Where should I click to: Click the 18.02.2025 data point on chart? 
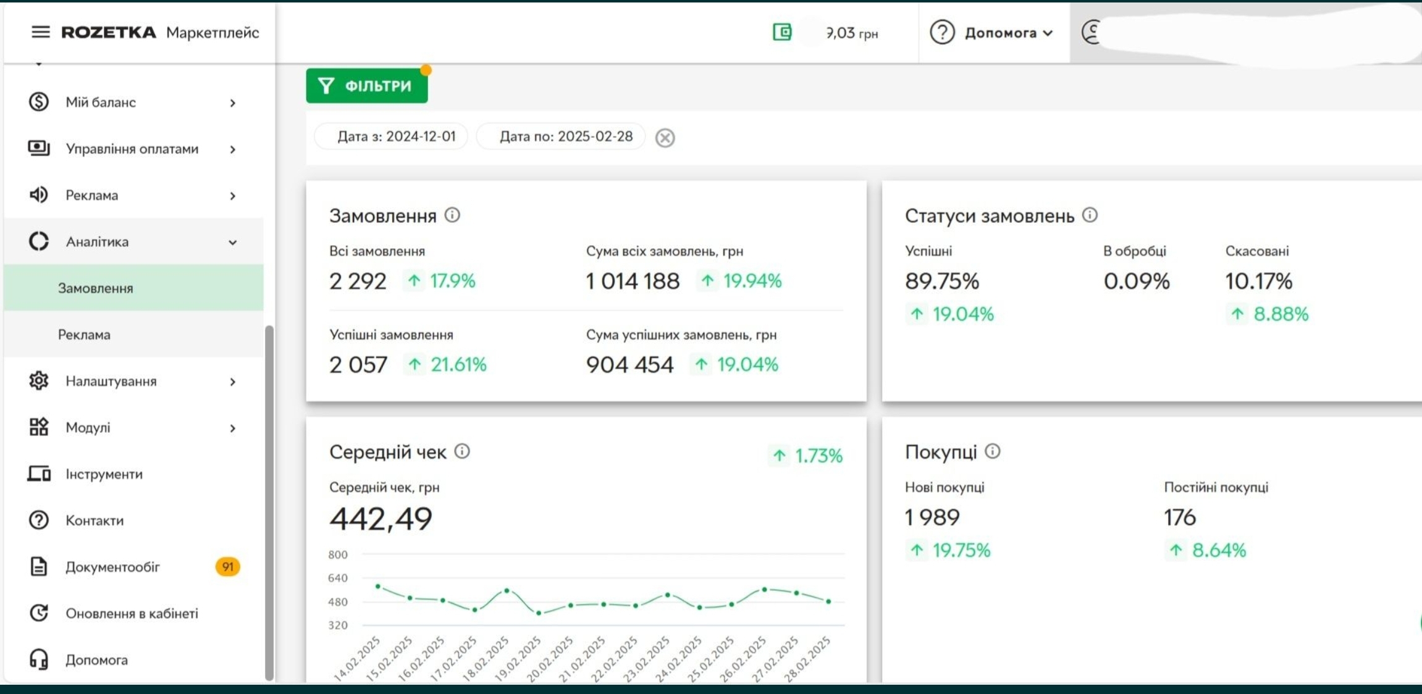507,591
